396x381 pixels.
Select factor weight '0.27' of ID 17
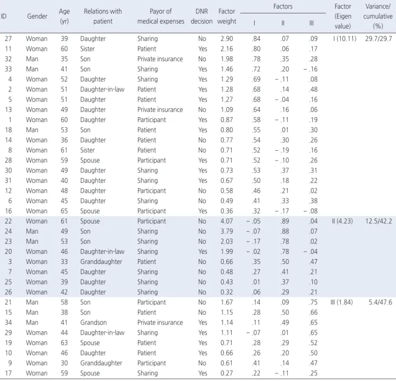pyautogui.click(x=227, y=373)
